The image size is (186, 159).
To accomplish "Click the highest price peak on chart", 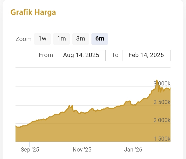I will (157, 80).
